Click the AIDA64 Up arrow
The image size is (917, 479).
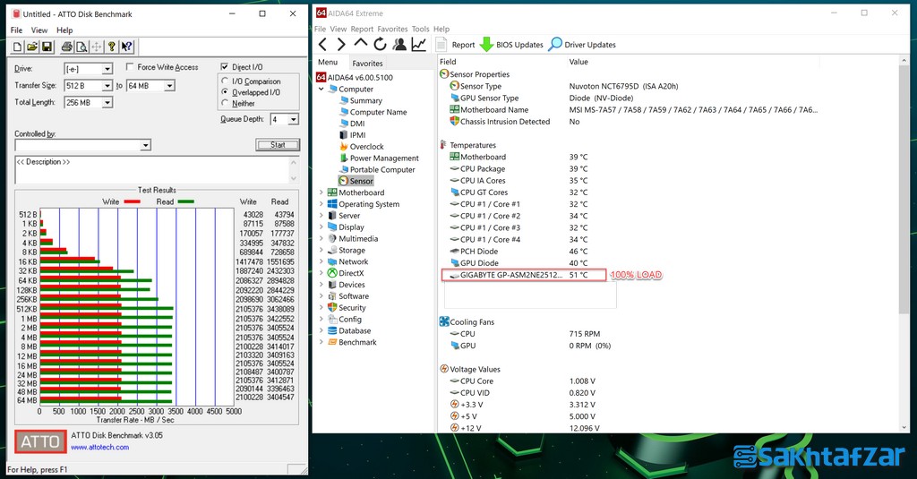tap(361, 44)
